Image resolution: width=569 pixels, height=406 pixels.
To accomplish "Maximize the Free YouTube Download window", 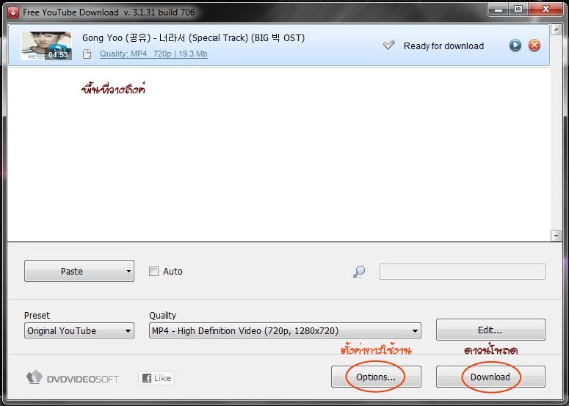I will pyautogui.click(x=518, y=10).
